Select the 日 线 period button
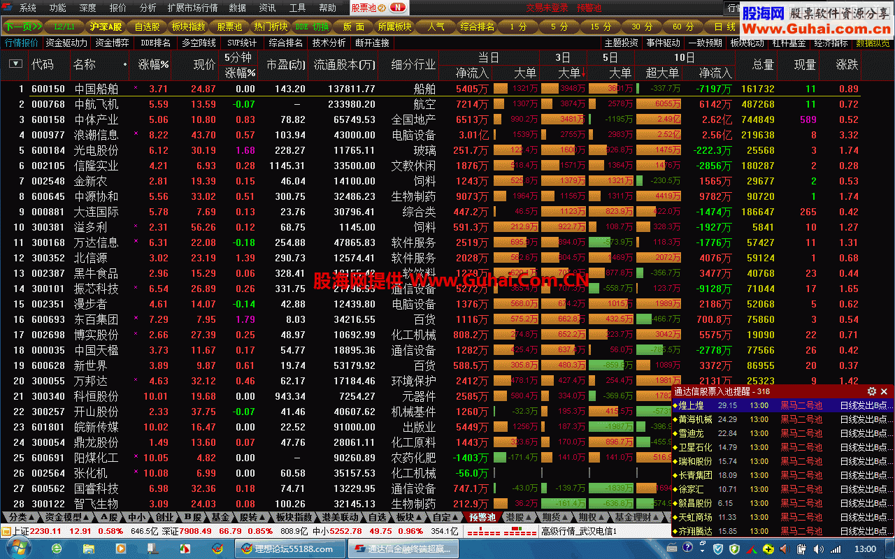895x559 pixels. pyautogui.click(x=724, y=27)
